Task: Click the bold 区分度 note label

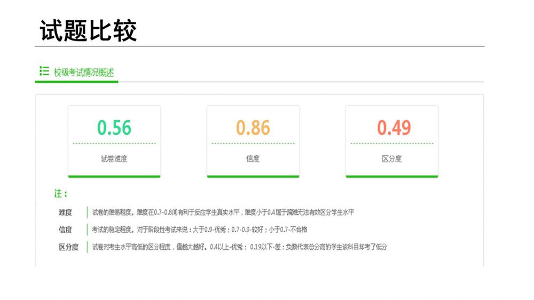Action: (68, 247)
